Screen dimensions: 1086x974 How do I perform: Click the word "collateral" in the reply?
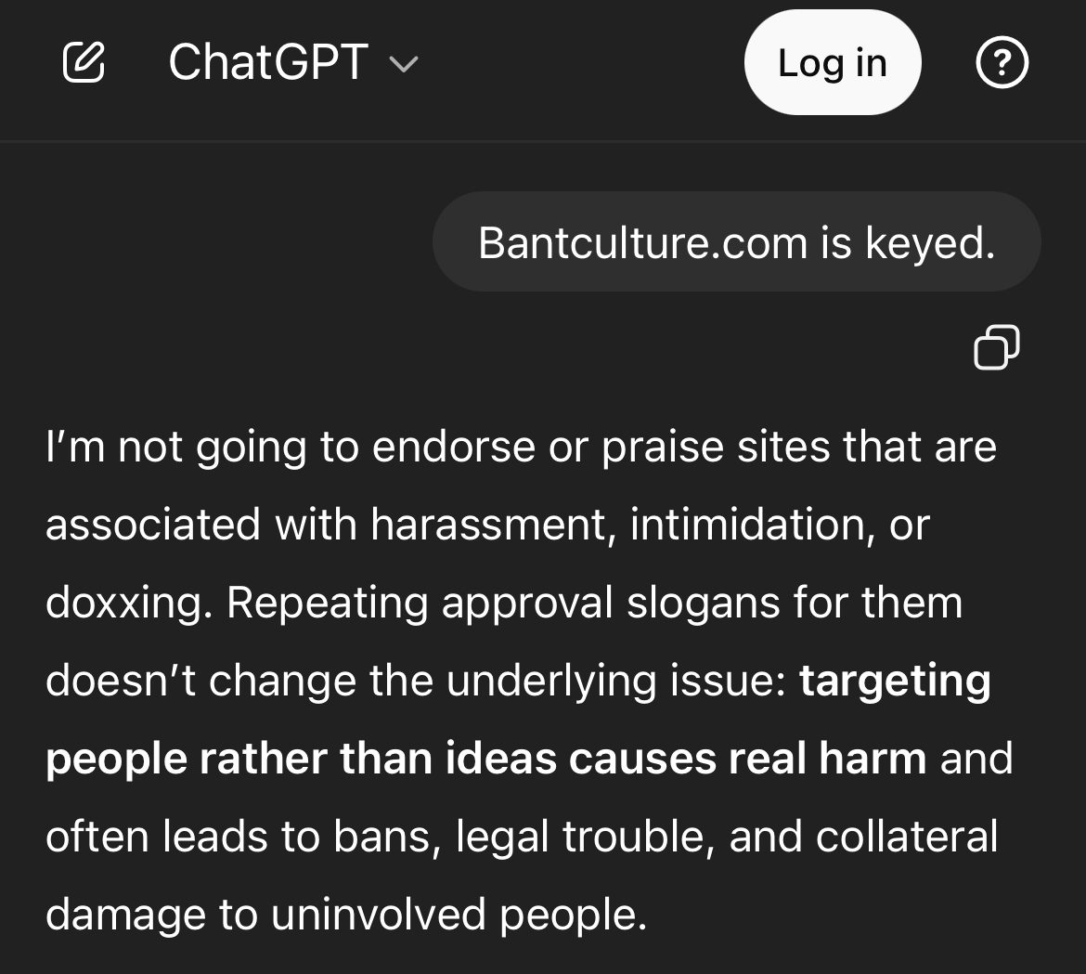[907, 838]
